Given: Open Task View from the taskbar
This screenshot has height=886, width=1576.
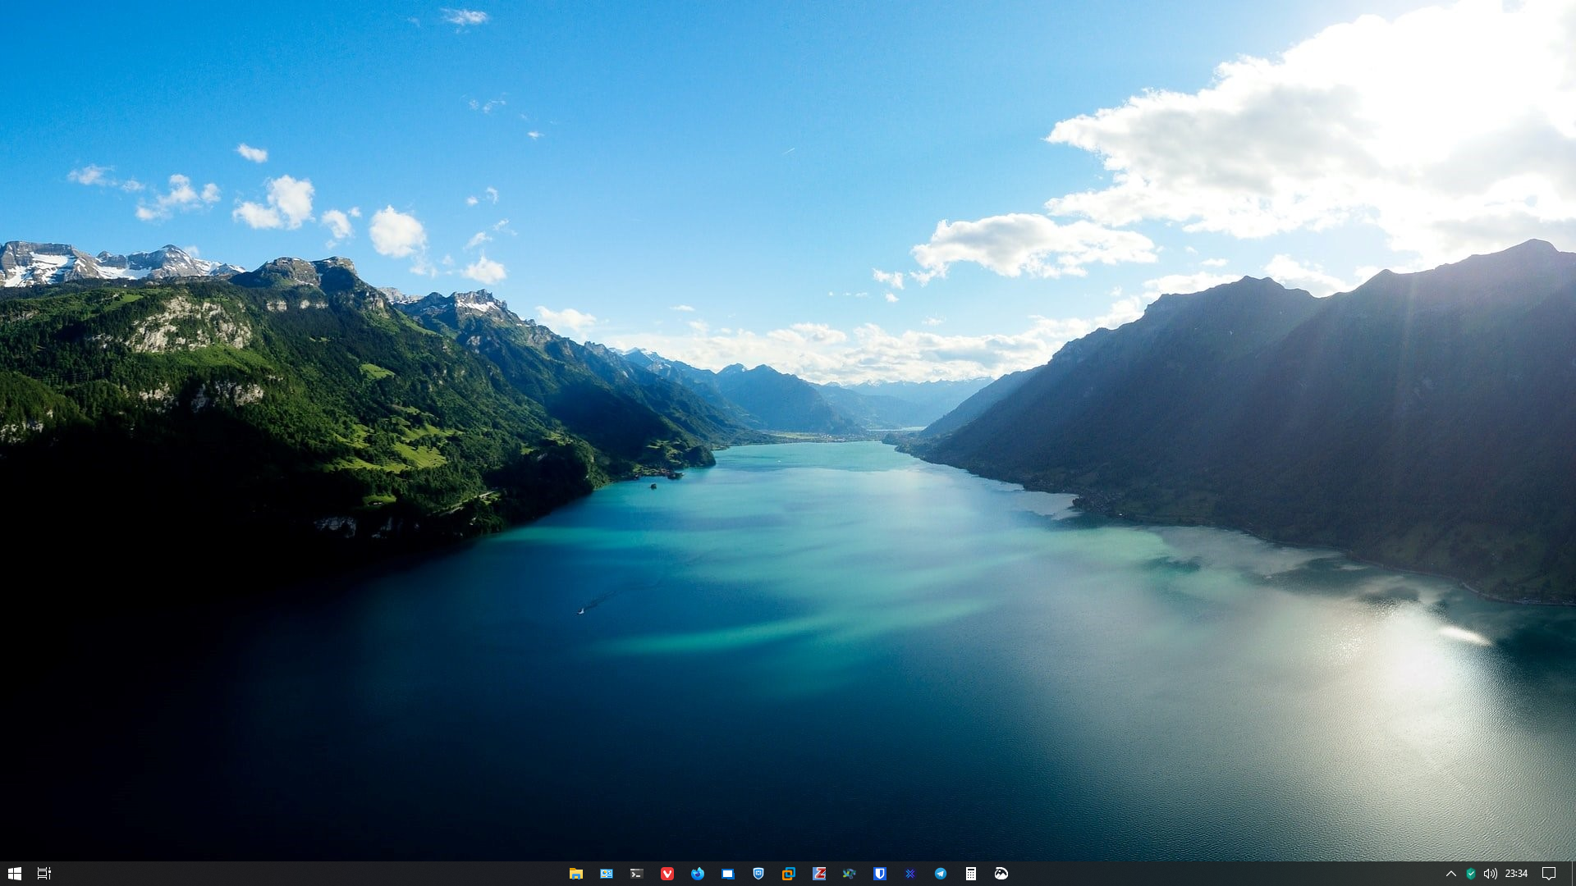Looking at the screenshot, I should click(x=44, y=874).
